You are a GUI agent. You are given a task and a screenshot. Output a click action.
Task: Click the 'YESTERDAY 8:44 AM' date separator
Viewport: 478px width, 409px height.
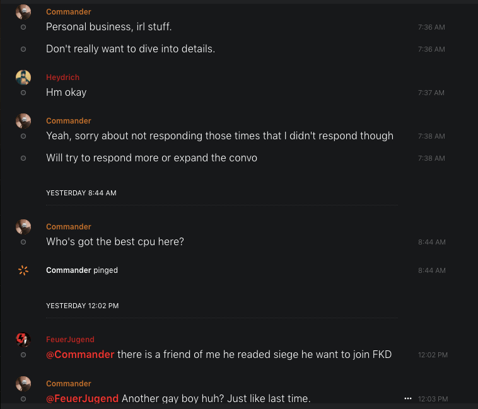pos(81,193)
